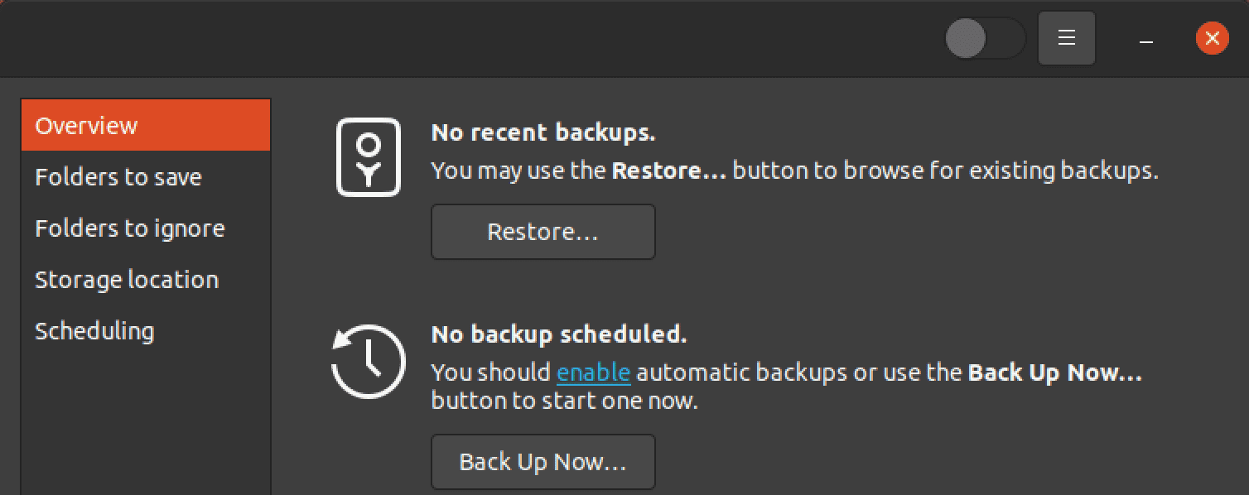The image size is (1249, 495).
Task: Switch to Storage location settings
Action: pyautogui.click(x=127, y=280)
